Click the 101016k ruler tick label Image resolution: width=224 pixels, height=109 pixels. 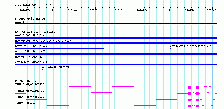(x=119, y=10)
